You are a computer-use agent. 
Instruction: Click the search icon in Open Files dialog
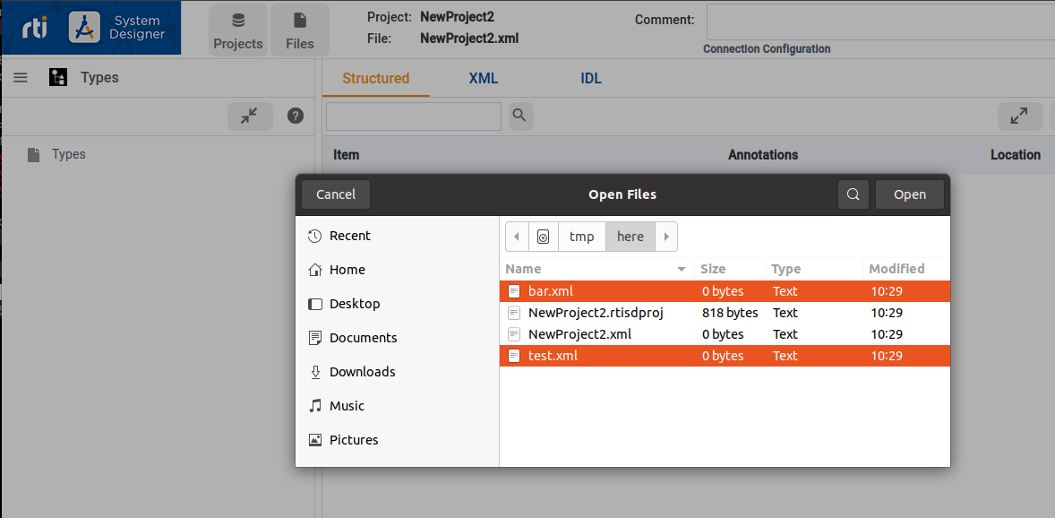click(853, 194)
